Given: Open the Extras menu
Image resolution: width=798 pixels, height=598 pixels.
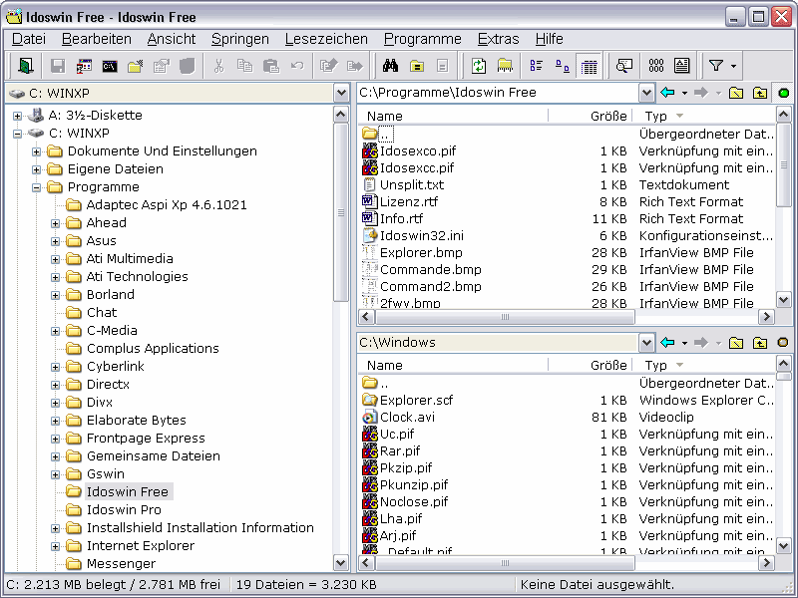Looking at the screenshot, I should [x=498, y=39].
